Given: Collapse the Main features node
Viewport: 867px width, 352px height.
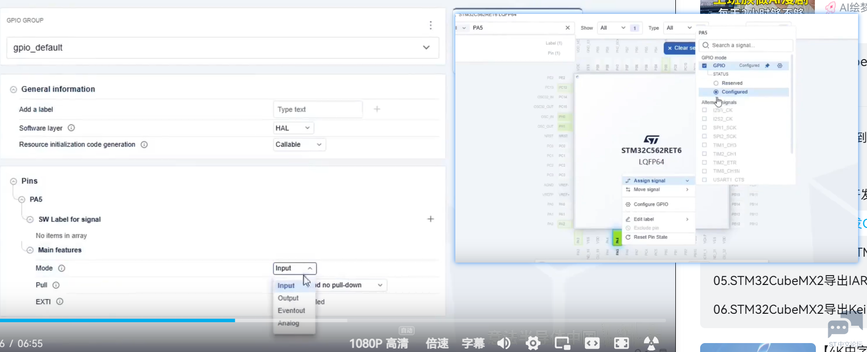Looking at the screenshot, I should pyautogui.click(x=30, y=250).
